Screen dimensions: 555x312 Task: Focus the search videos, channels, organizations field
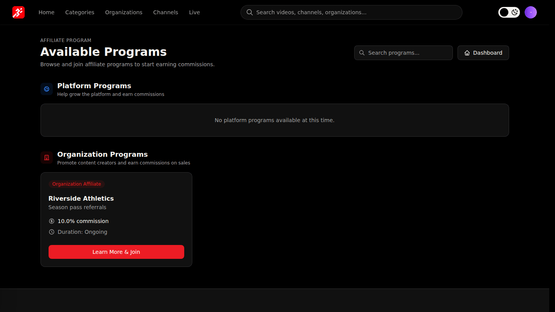tap(351, 12)
